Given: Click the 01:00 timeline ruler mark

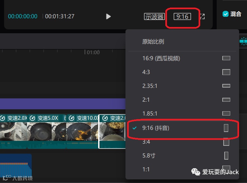Looking at the screenshot, I should tap(93, 52).
